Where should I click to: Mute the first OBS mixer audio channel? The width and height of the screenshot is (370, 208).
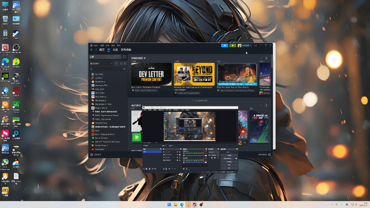pos(184,156)
